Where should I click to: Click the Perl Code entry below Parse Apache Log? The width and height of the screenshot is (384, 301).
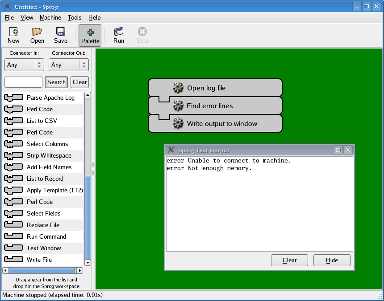coord(43,110)
